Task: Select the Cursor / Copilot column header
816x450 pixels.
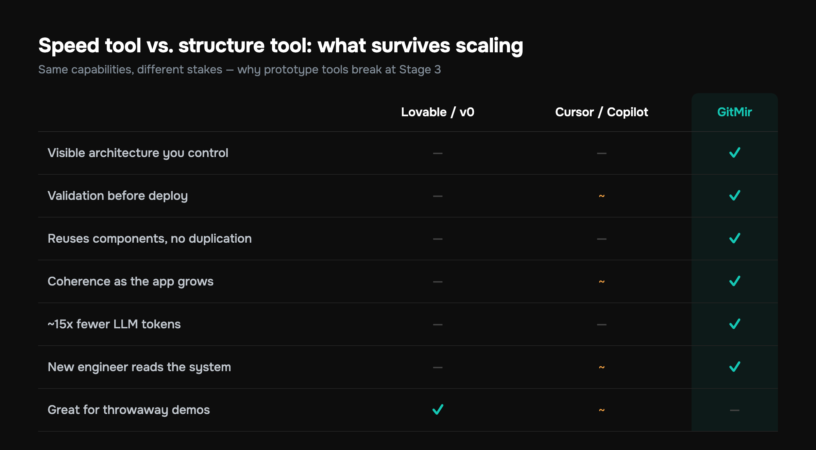Action: [601, 112]
